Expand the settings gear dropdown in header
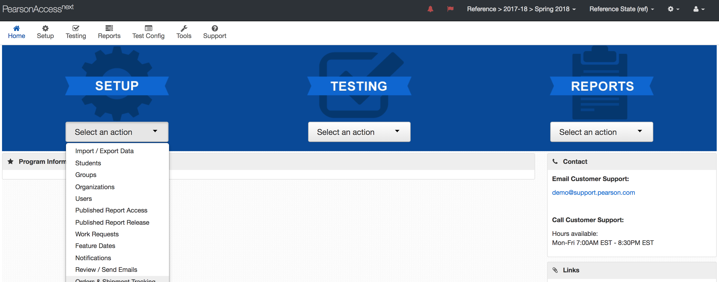The image size is (719, 282). point(673,9)
